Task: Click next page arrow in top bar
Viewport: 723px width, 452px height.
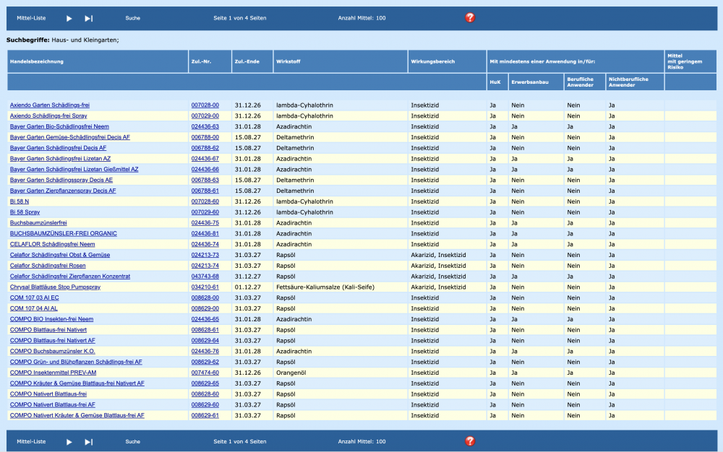Action: click(69, 18)
